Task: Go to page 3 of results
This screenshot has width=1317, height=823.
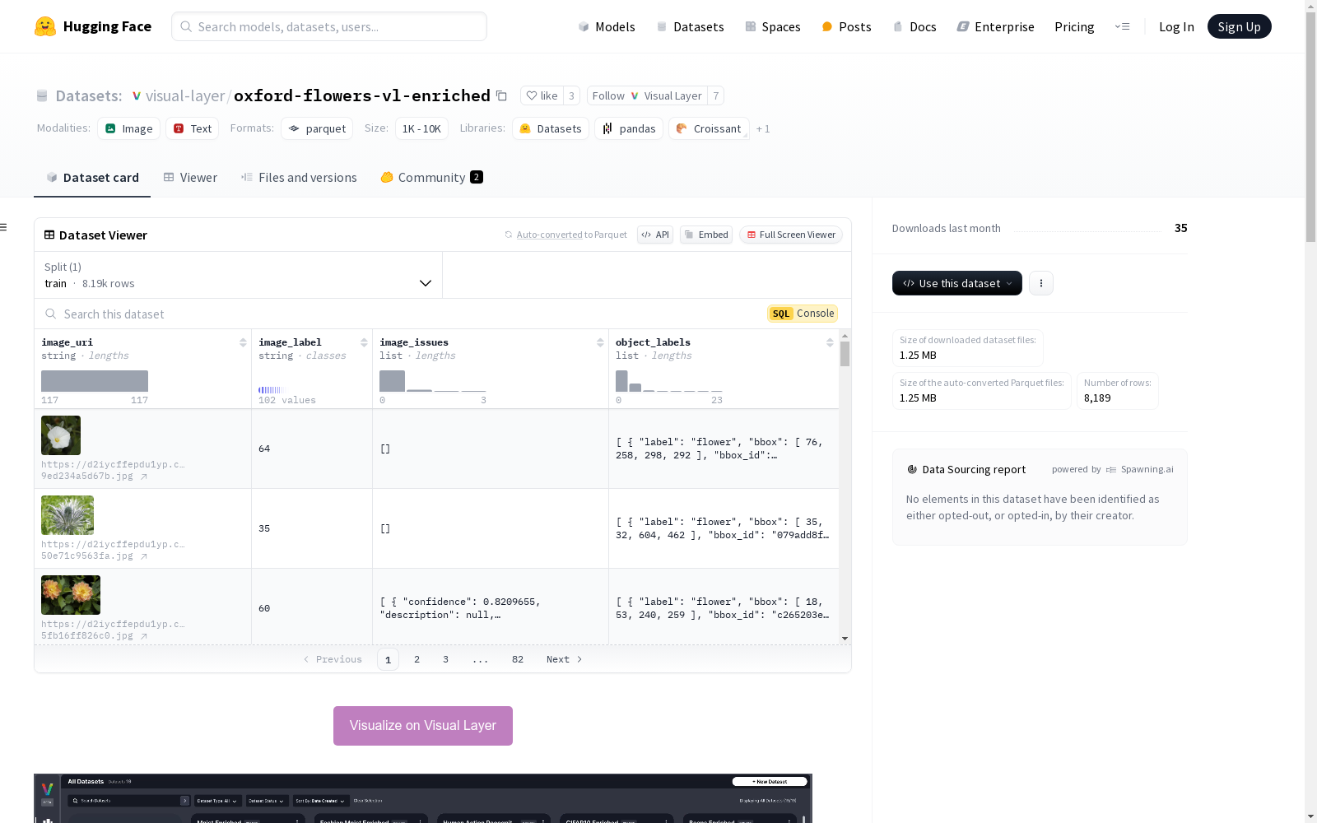Action: click(x=446, y=659)
